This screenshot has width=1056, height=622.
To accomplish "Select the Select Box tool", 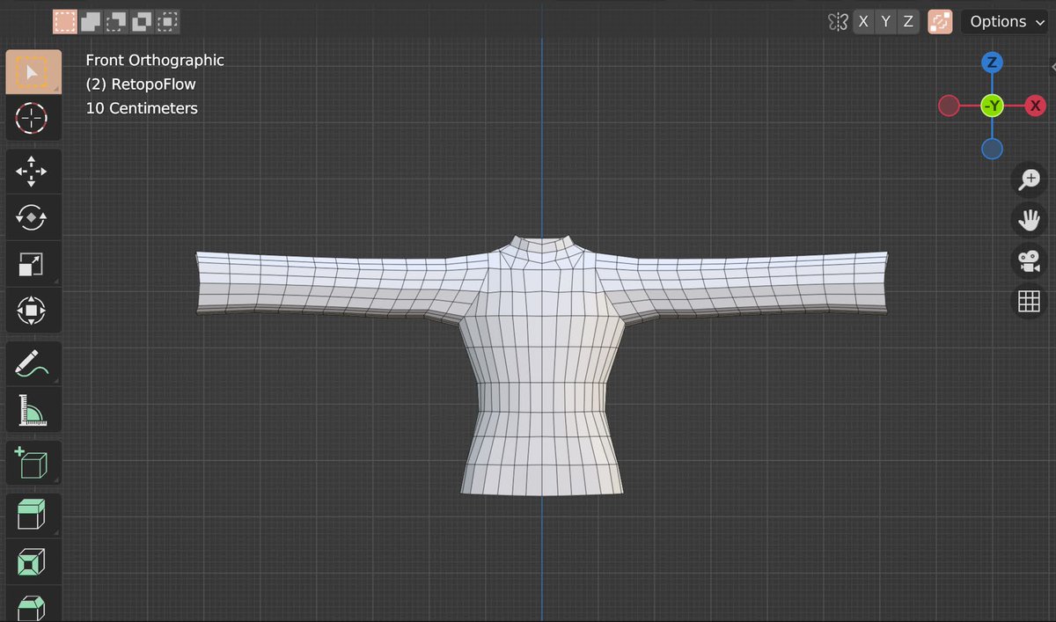I will [x=33, y=72].
